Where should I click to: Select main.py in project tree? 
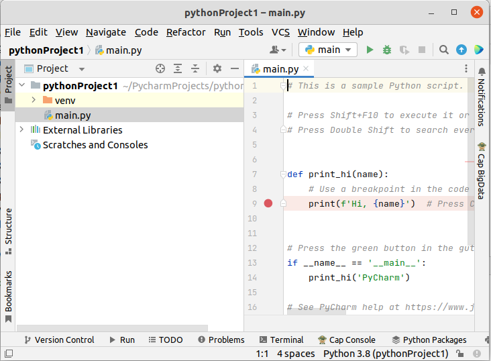click(x=72, y=115)
